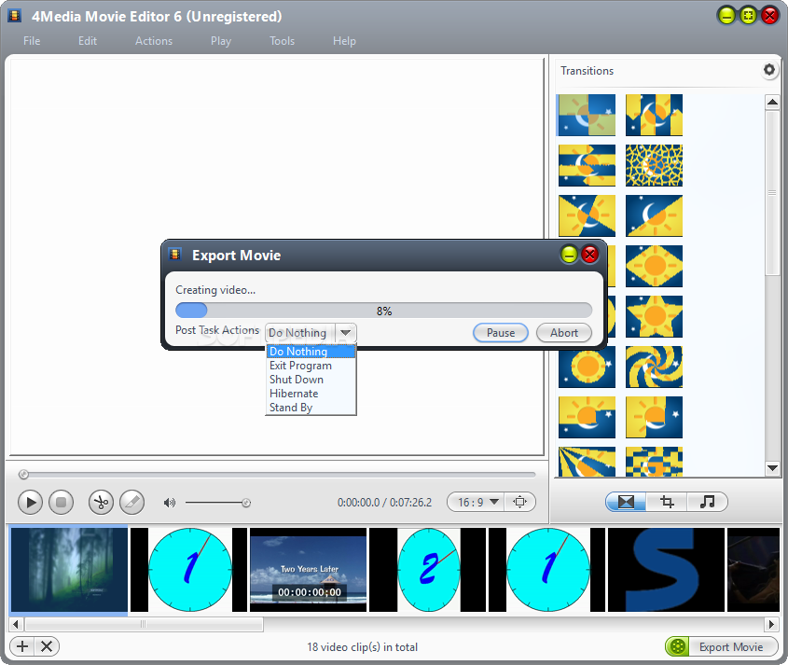Select the checkerboard transition thumbnail
This screenshot has width=788, height=665.
pyautogui.click(x=654, y=462)
